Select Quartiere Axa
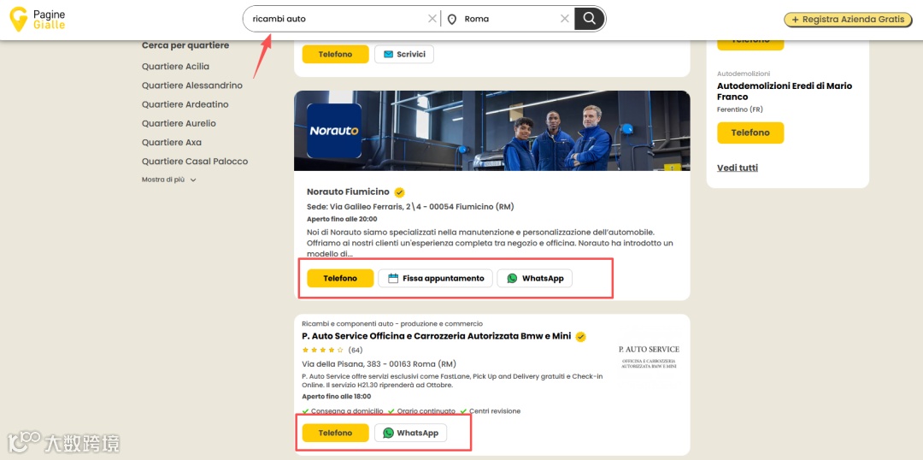Screen dimensions: 923x460 [171, 142]
